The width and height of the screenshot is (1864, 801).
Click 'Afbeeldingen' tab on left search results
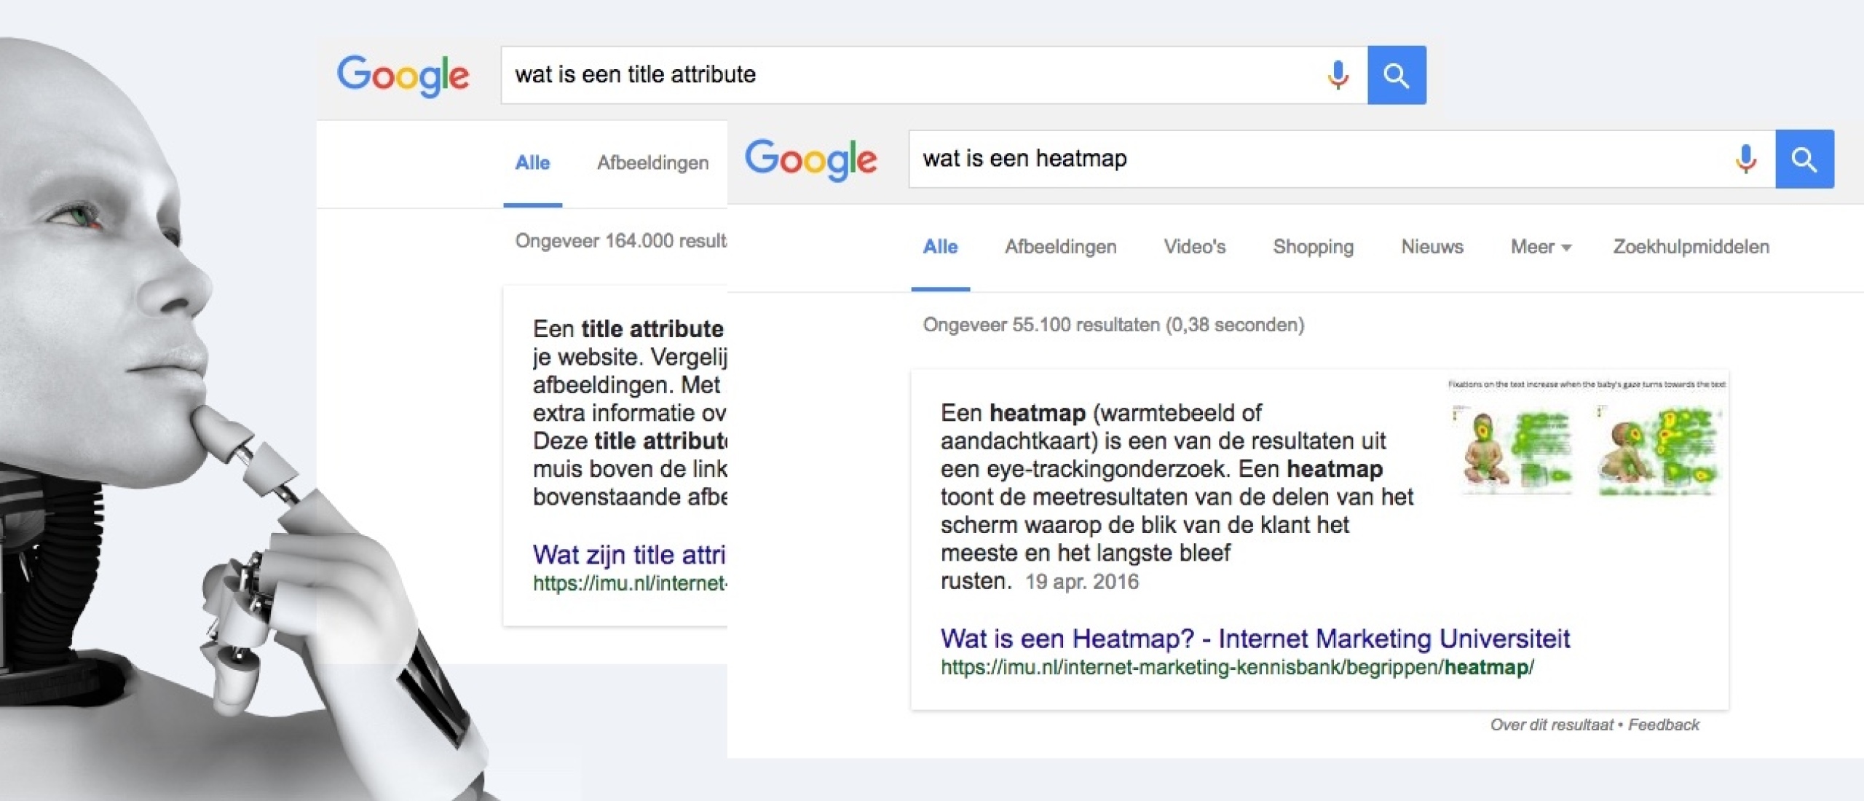point(652,160)
